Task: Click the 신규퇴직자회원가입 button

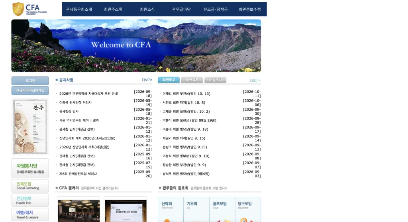Action: pyautogui.click(x=30, y=90)
